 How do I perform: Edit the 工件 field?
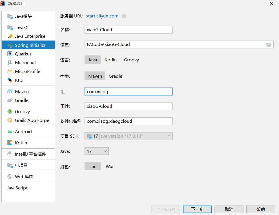tap(129, 106)
